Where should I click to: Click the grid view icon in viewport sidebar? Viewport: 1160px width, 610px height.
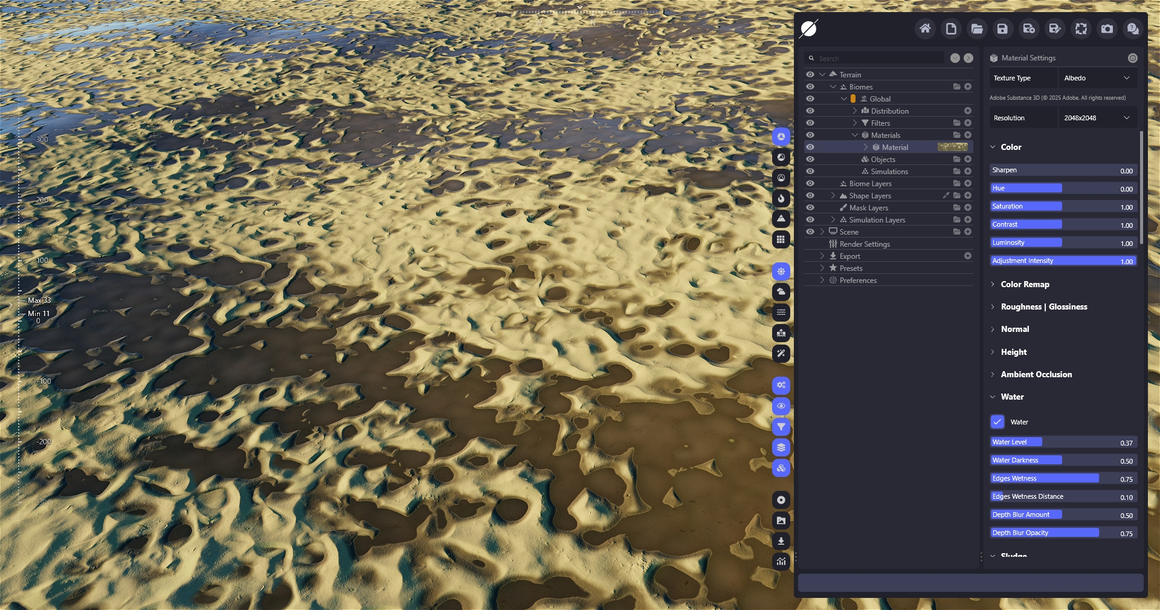click(x=781, y=239)
